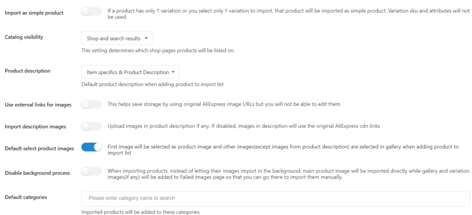Screen dimensions: 472x215
Task: Open the Catalog visibility dropdown
Action: click(117, 38)
